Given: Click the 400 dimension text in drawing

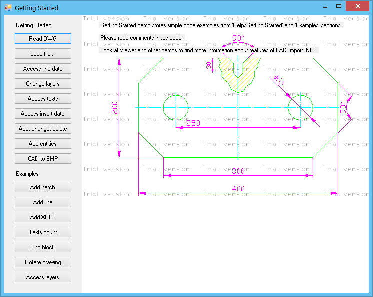Looking at the screenshot, I should click(x=238, y=189).
